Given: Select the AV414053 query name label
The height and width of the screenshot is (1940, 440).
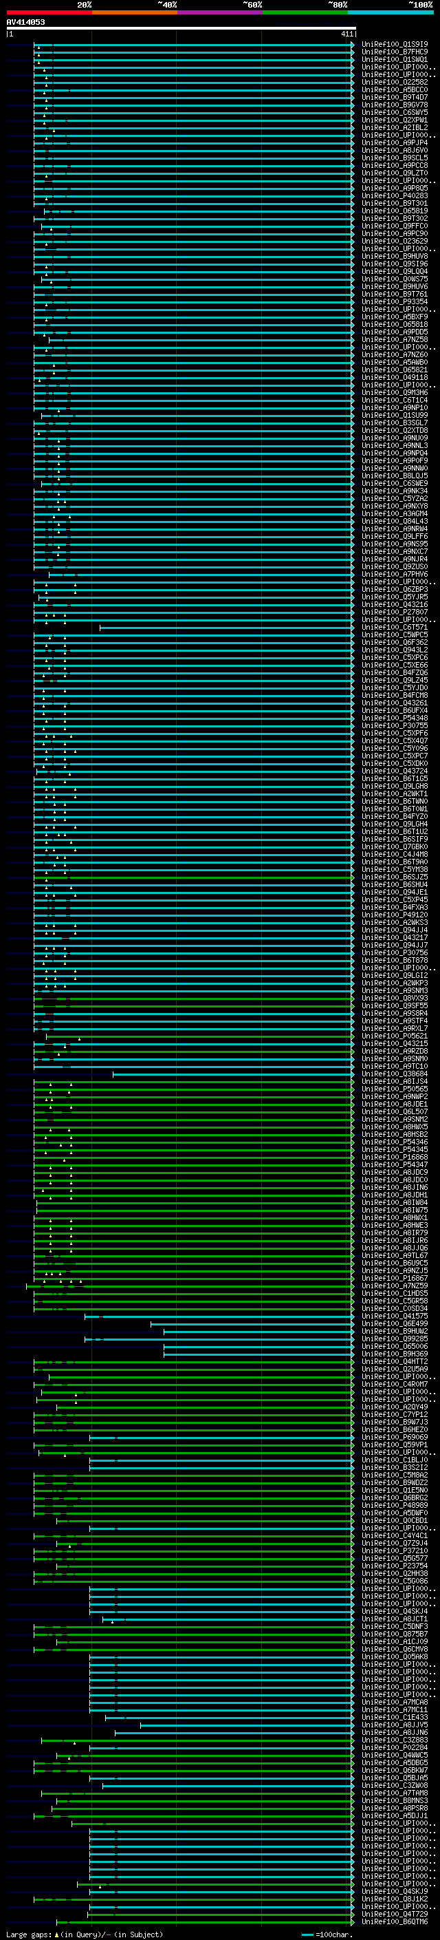Looking at the screenshot, I should click(x=25, y=22).
